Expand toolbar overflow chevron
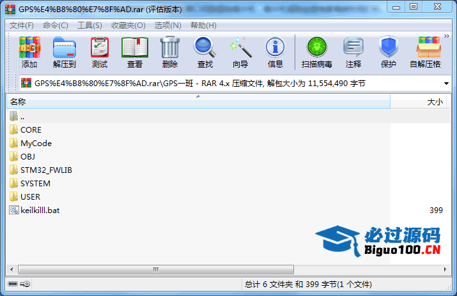The height and width of the screenshot is (296, 457). pyautogui.click(x=447, y=36)
